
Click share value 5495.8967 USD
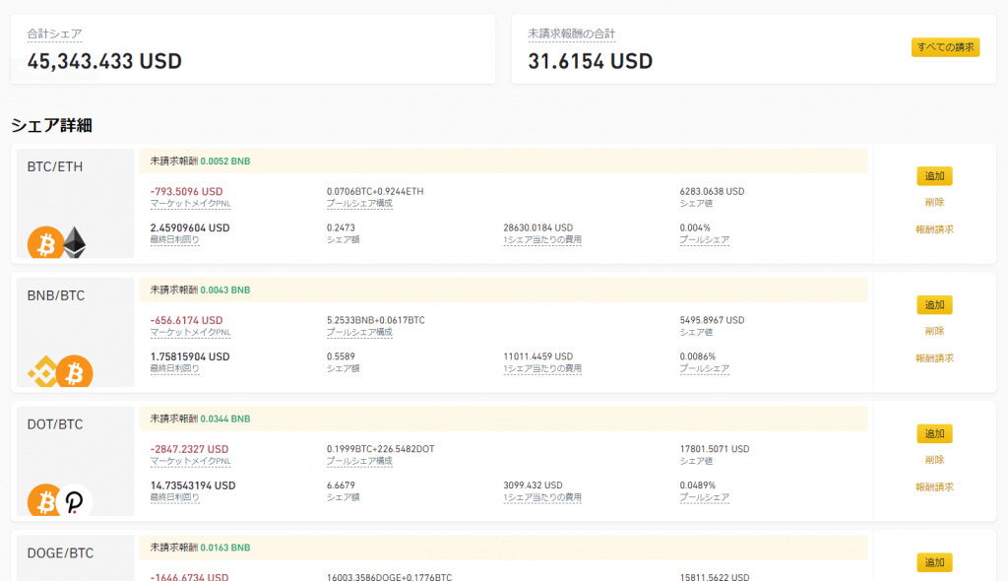pyautogui.click(x=712, y=320)
